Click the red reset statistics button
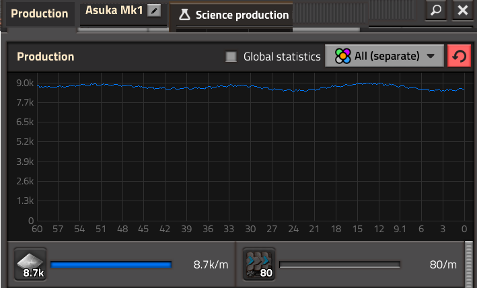This screenshot has width=477, height=288. (459, 57)
